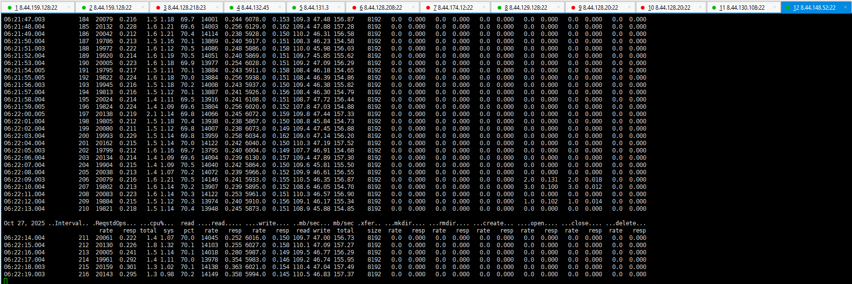Screen dimensions: 852x284
Task: Switch to tab 11 8.44.130.108:22
Action: click(x=742, y=8)
